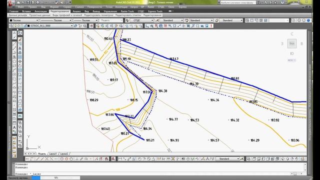Click the red exclamation mark toolbar icon
Screen dimensions: 320x180
click(x=211, y=26)
